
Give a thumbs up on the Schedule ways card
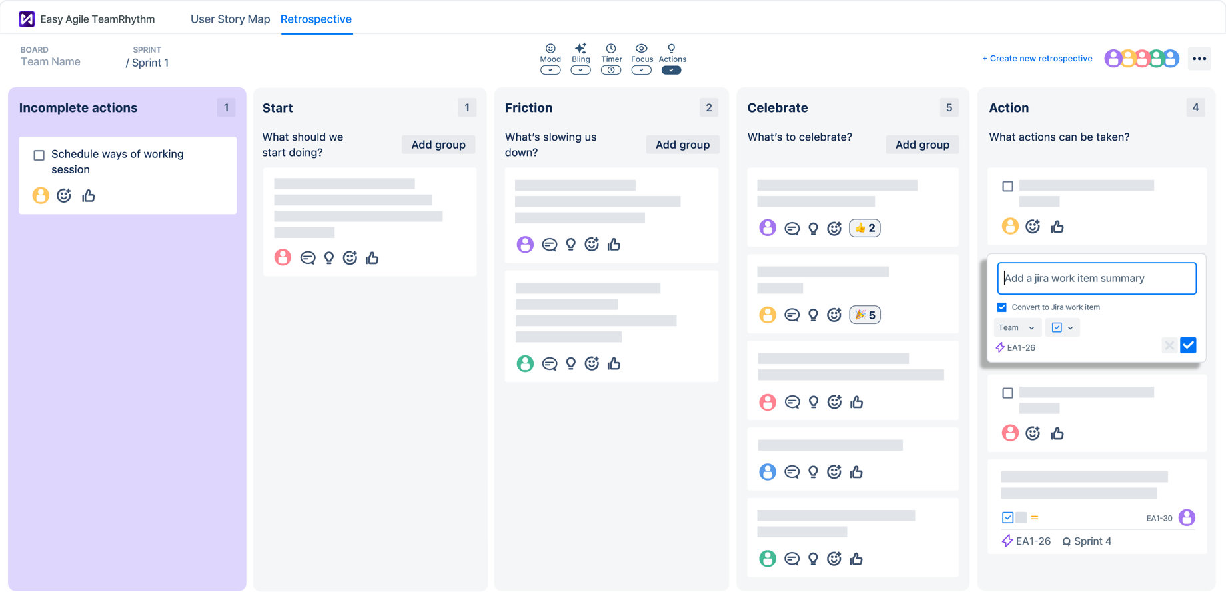coord(89,195)
